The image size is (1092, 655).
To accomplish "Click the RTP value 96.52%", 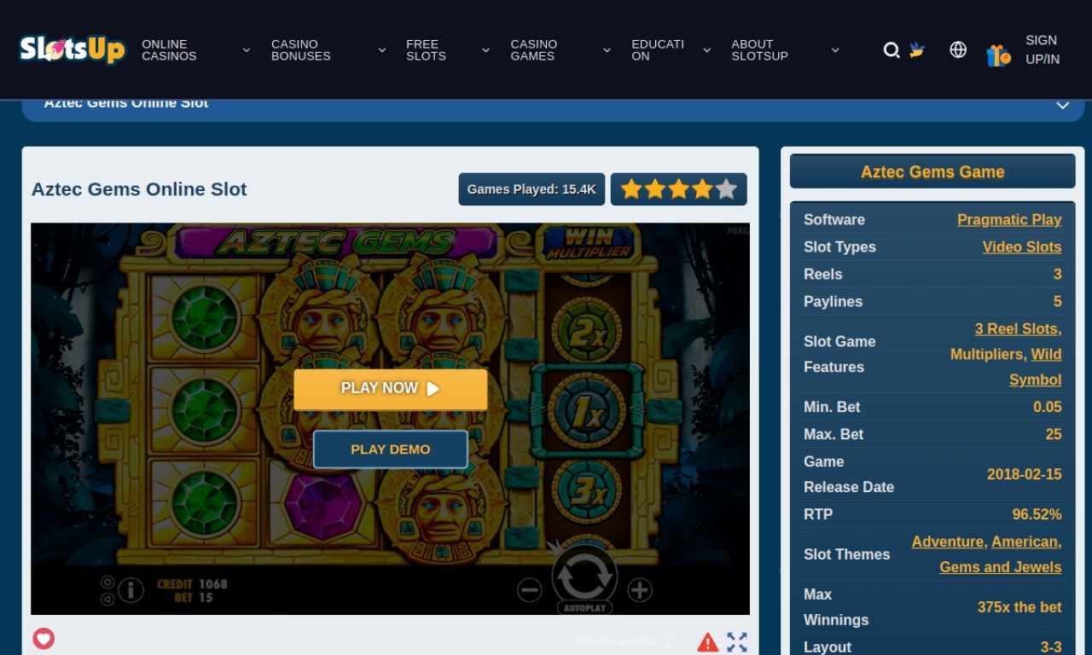I will point(1037,514).
